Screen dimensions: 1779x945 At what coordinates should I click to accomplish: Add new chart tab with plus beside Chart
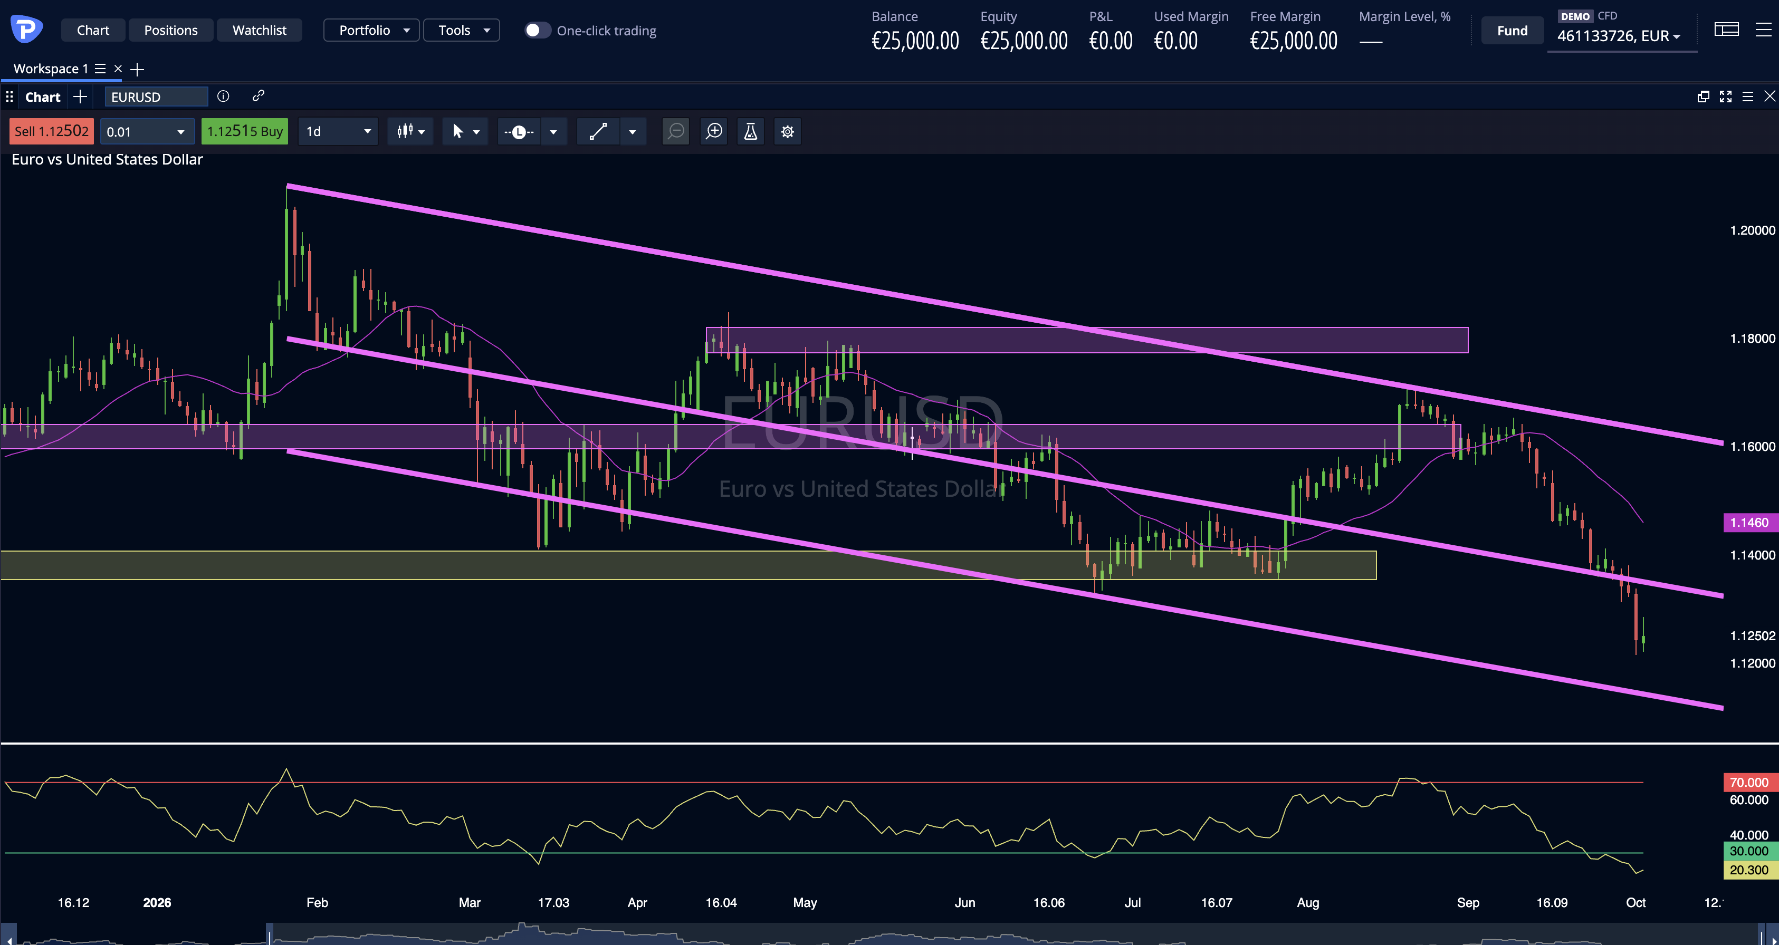pos(80,97)
